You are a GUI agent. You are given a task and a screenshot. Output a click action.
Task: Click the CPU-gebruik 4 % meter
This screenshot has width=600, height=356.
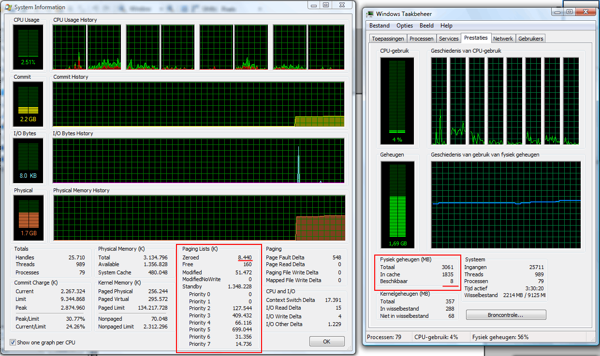pyautogui.click(x=397, y=101)
